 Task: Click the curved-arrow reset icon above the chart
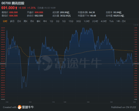click(134, 25)
